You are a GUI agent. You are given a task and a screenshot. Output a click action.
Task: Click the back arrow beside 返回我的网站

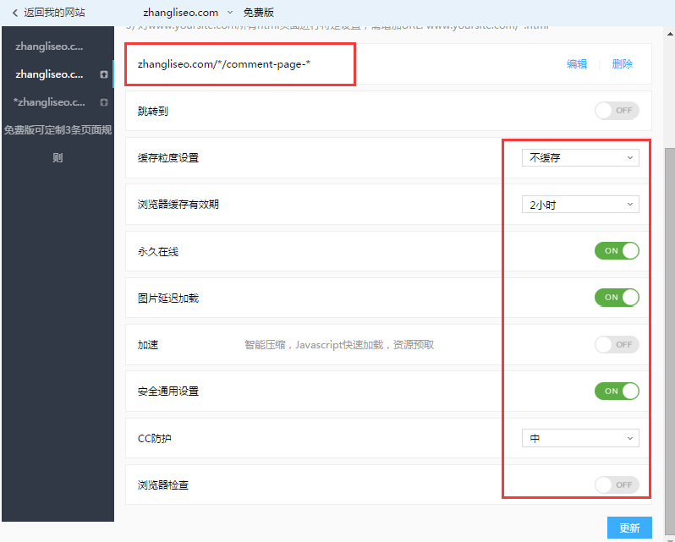[x=15, y=13]
